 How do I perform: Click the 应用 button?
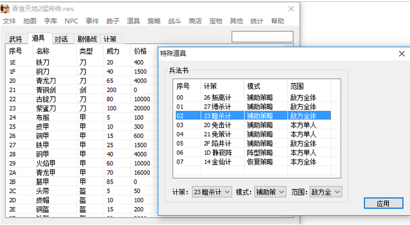pyautogui.click(x=384, y=203)
